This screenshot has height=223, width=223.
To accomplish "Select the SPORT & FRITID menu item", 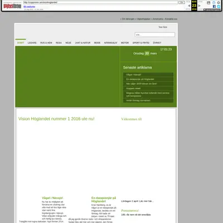I will tap(141, 43).
